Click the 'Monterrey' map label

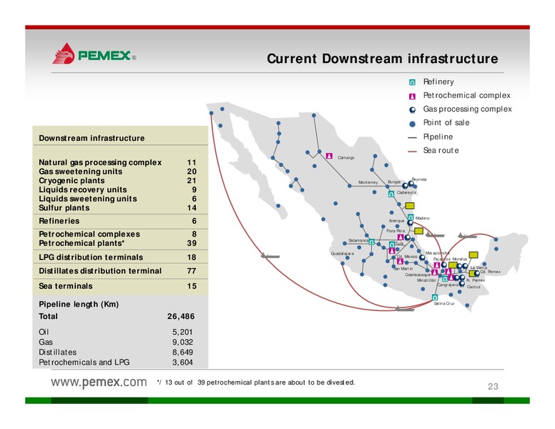pos(368,182)
